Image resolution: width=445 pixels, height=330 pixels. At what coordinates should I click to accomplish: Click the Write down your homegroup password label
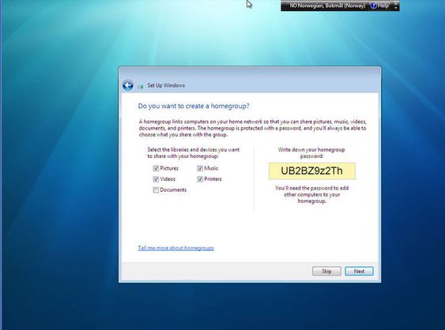click(311, 153)
